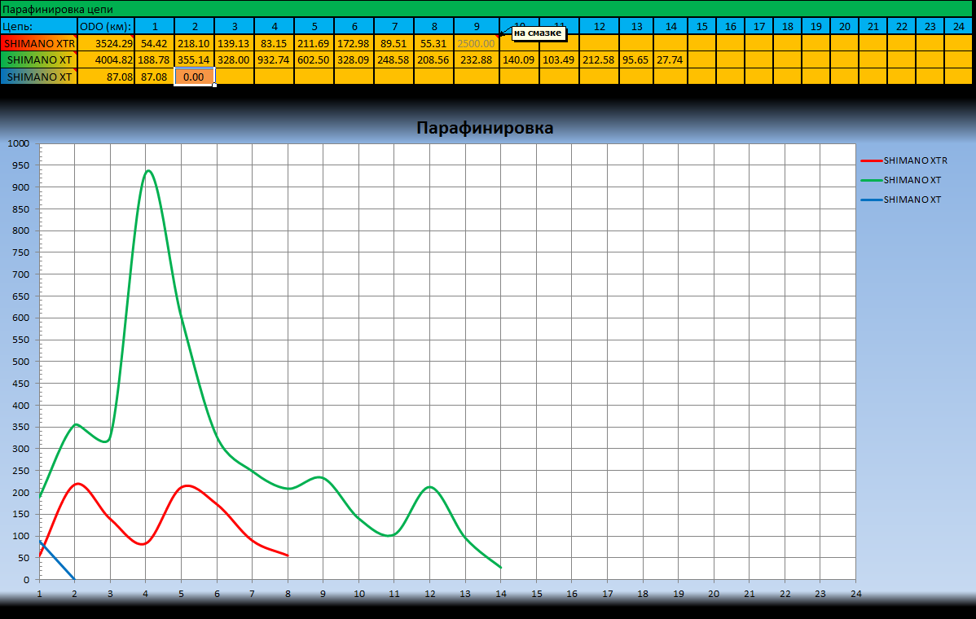Click the greyed-out 2500.00 cell

[x=477, y=43]
